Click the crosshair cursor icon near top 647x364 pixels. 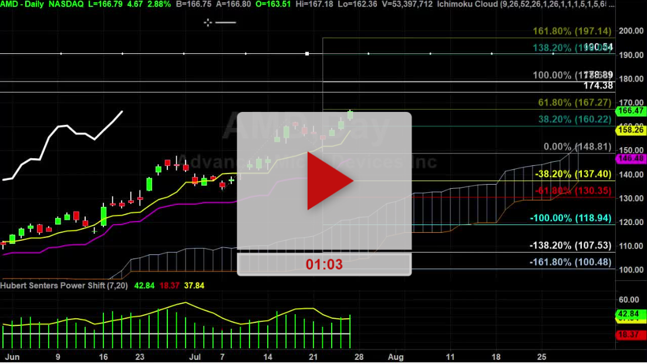coord(208,22)
